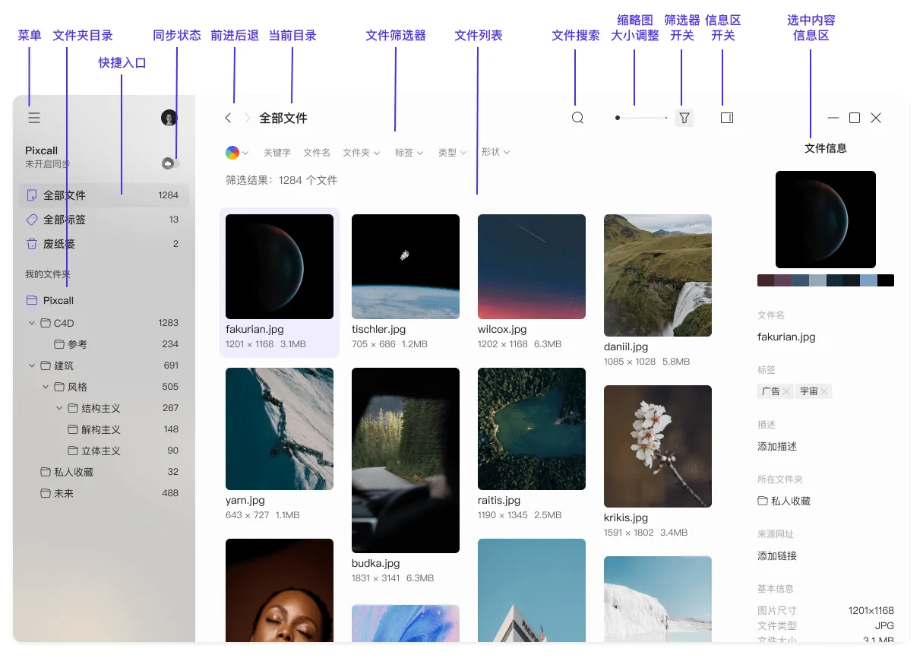
Task: Remove the 宇宙 tag via its x
Action: pyautogui.click(x=824, y=391)
